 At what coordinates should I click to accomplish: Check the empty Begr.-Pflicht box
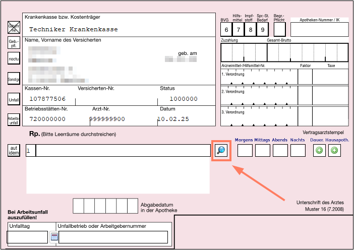pos(280,30)
